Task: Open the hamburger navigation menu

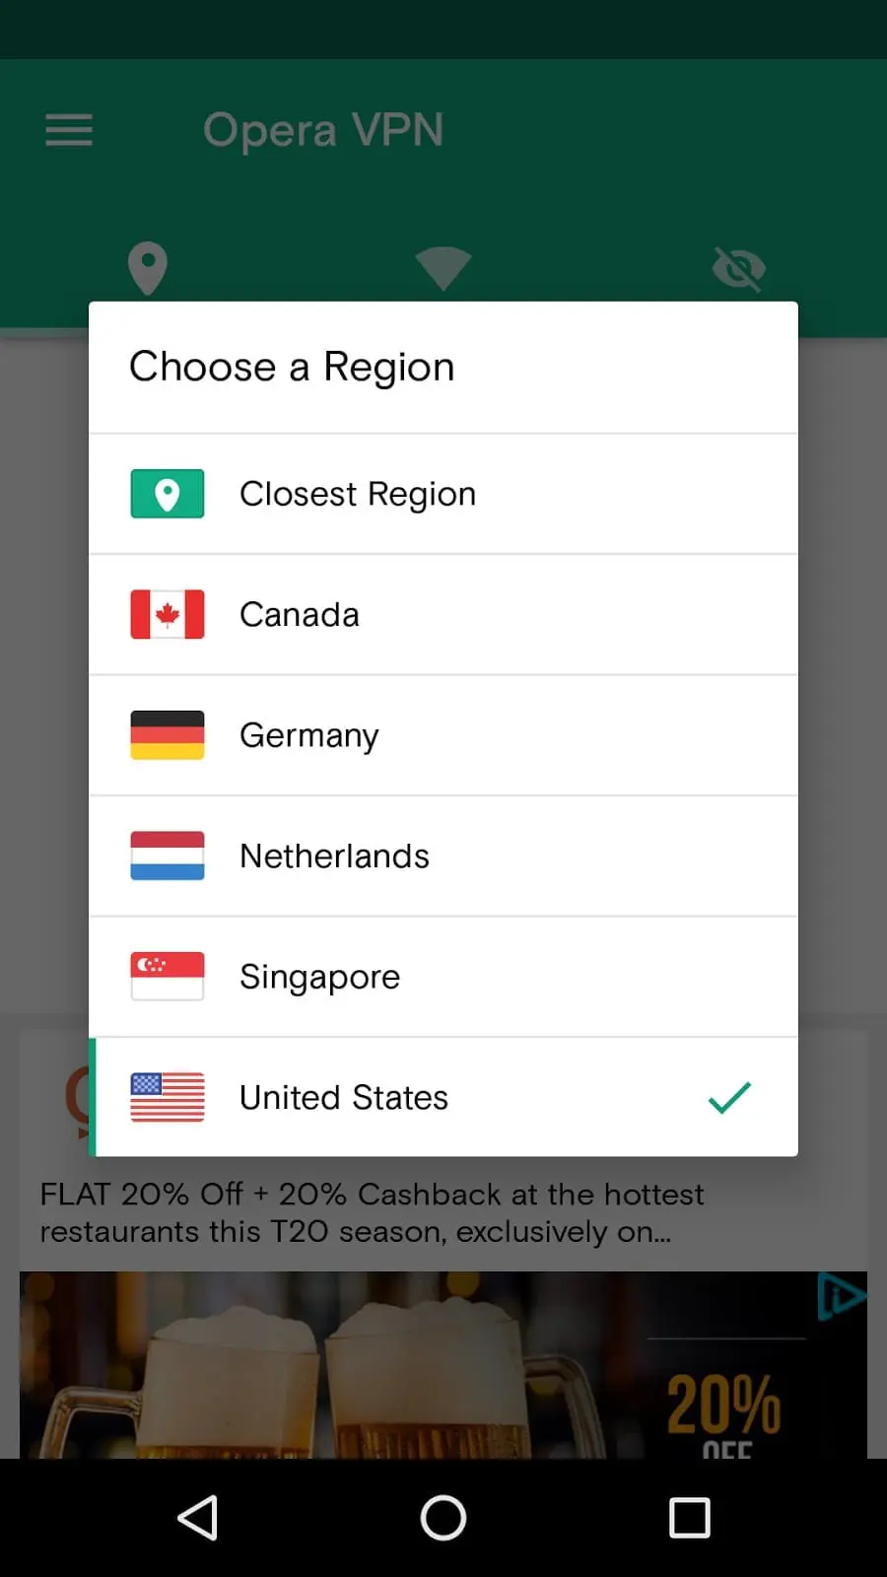Action: tap(69, 130)
